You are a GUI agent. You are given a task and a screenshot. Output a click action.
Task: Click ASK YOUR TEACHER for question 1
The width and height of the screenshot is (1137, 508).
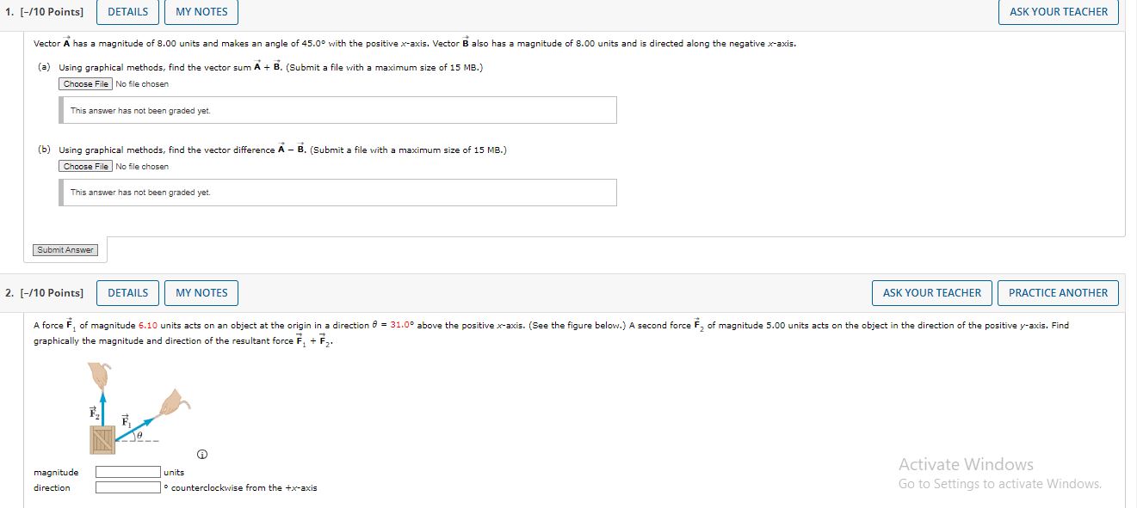pos(1057,11)
